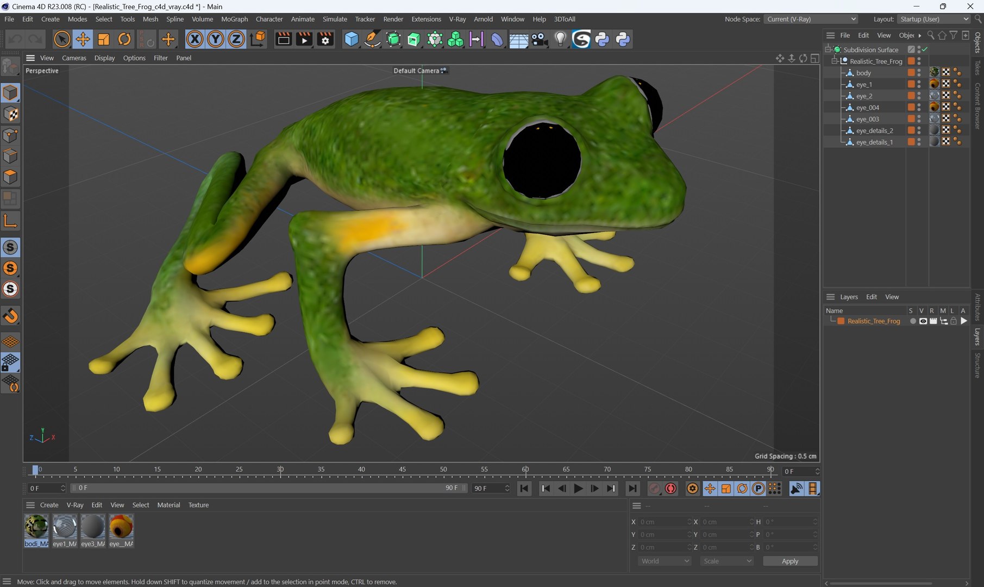
Task: Add a Cube primitive object
Action: pos(352,39)
